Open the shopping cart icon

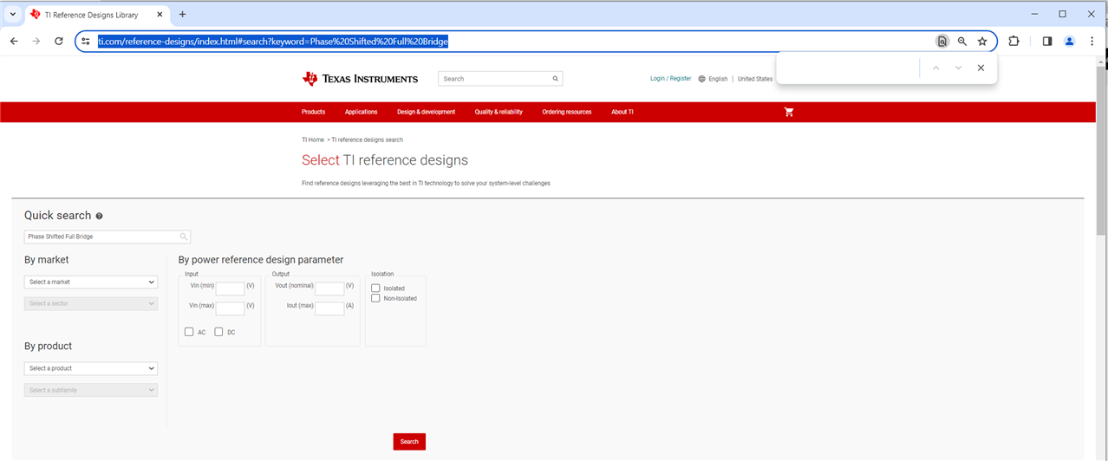point(788,112)
